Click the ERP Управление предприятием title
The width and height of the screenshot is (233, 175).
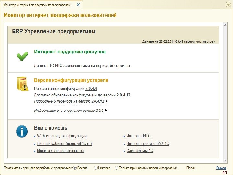(x=54, y=31)
